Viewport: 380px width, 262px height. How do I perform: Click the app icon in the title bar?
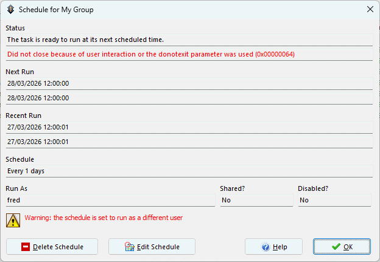click(10, 10)
